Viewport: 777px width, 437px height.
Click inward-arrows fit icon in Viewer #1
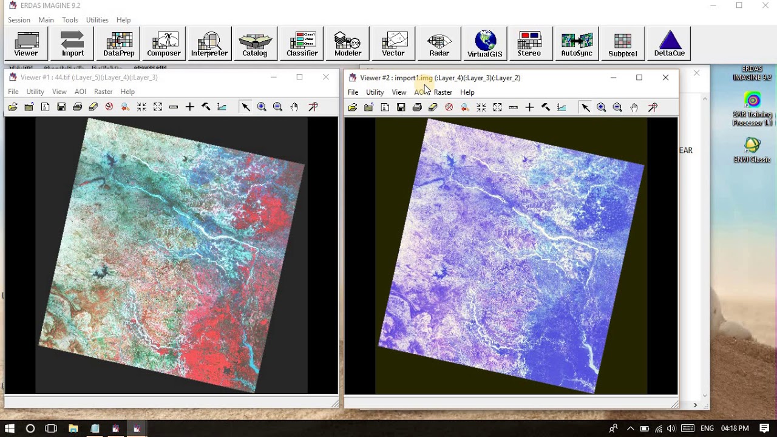point(141,107)
